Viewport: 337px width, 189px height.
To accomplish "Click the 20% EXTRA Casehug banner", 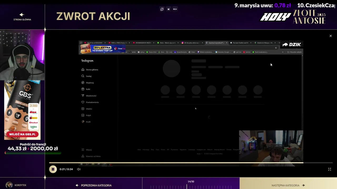I will click(x=103, y=49).
